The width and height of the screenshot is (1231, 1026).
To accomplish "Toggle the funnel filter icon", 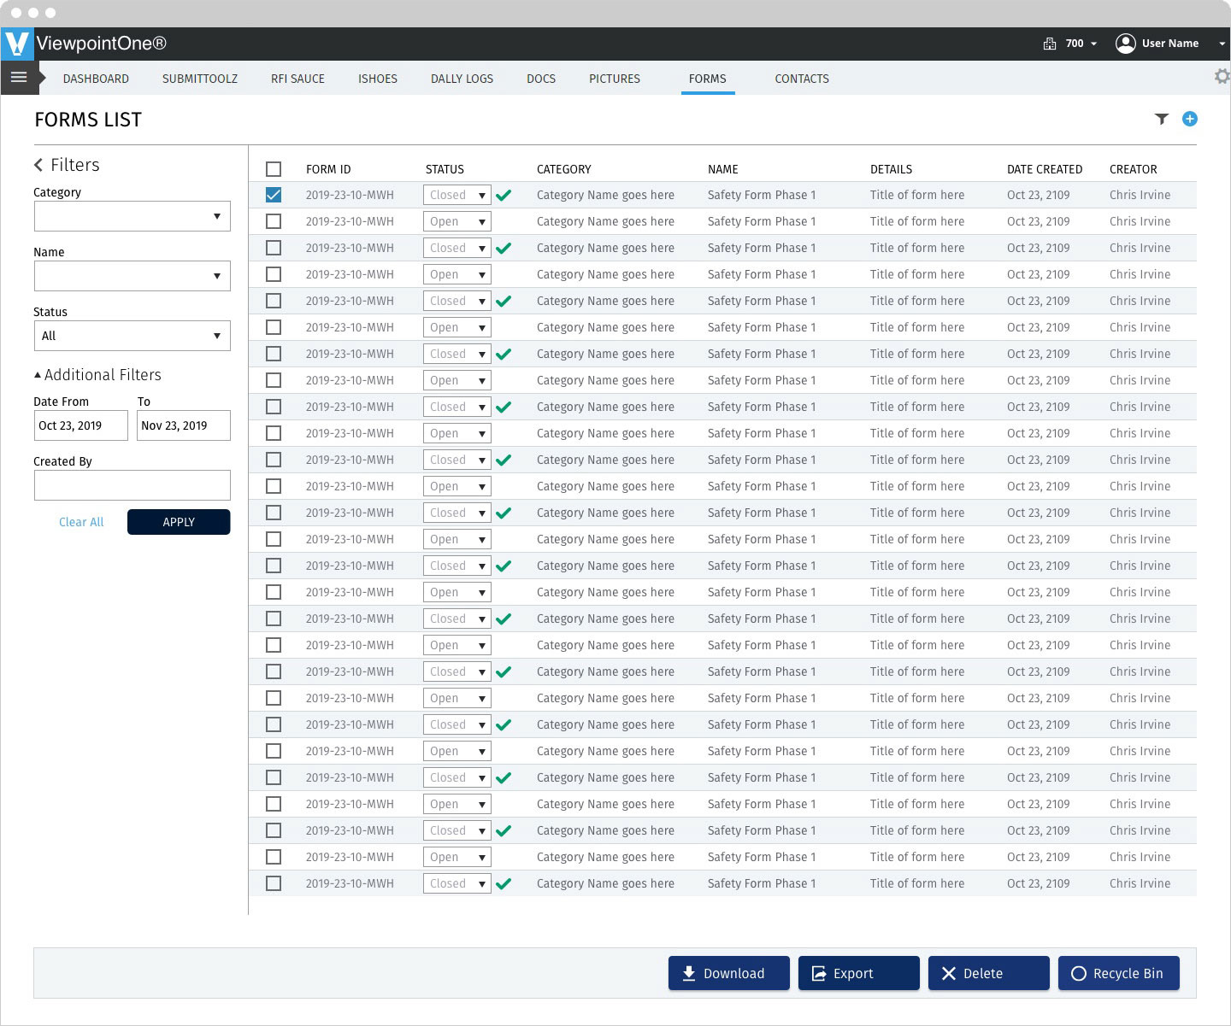I will [x=1161, y=119].
